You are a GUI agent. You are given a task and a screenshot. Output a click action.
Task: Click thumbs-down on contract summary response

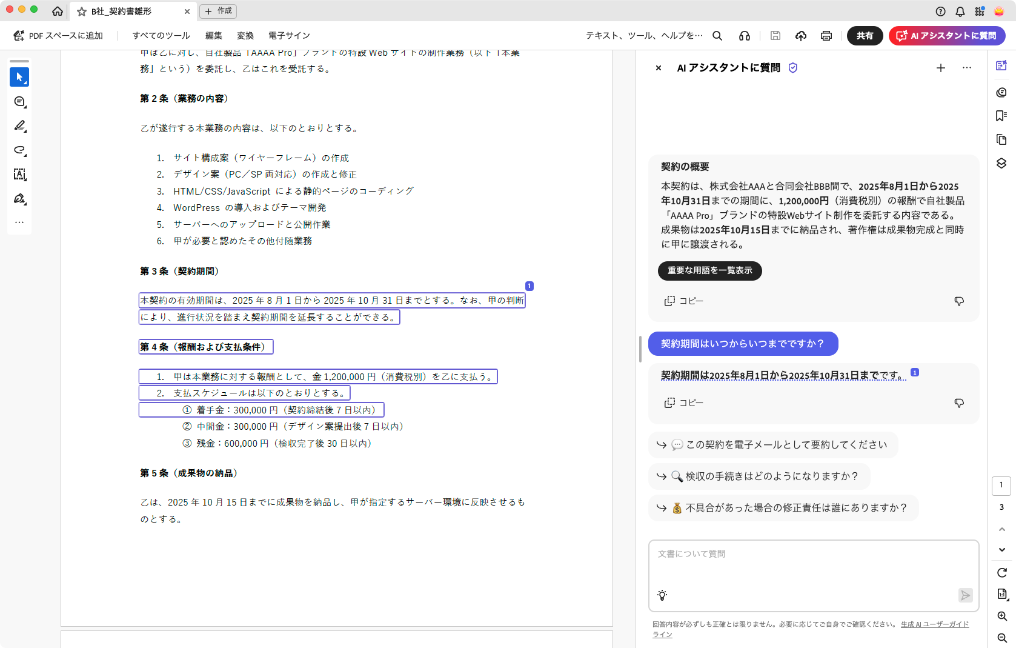[959, 301]
